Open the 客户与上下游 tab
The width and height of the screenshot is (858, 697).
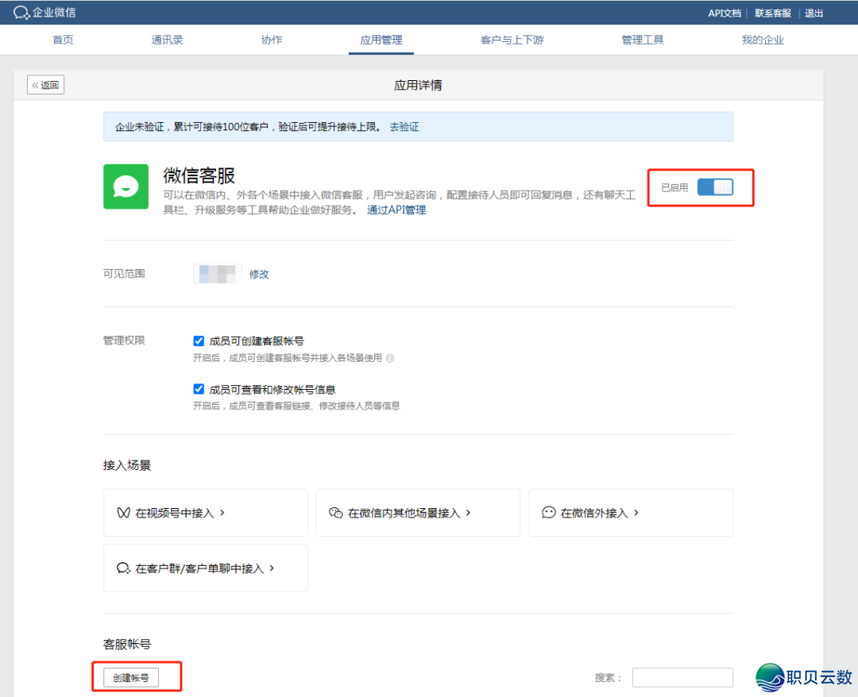point(512,40)
